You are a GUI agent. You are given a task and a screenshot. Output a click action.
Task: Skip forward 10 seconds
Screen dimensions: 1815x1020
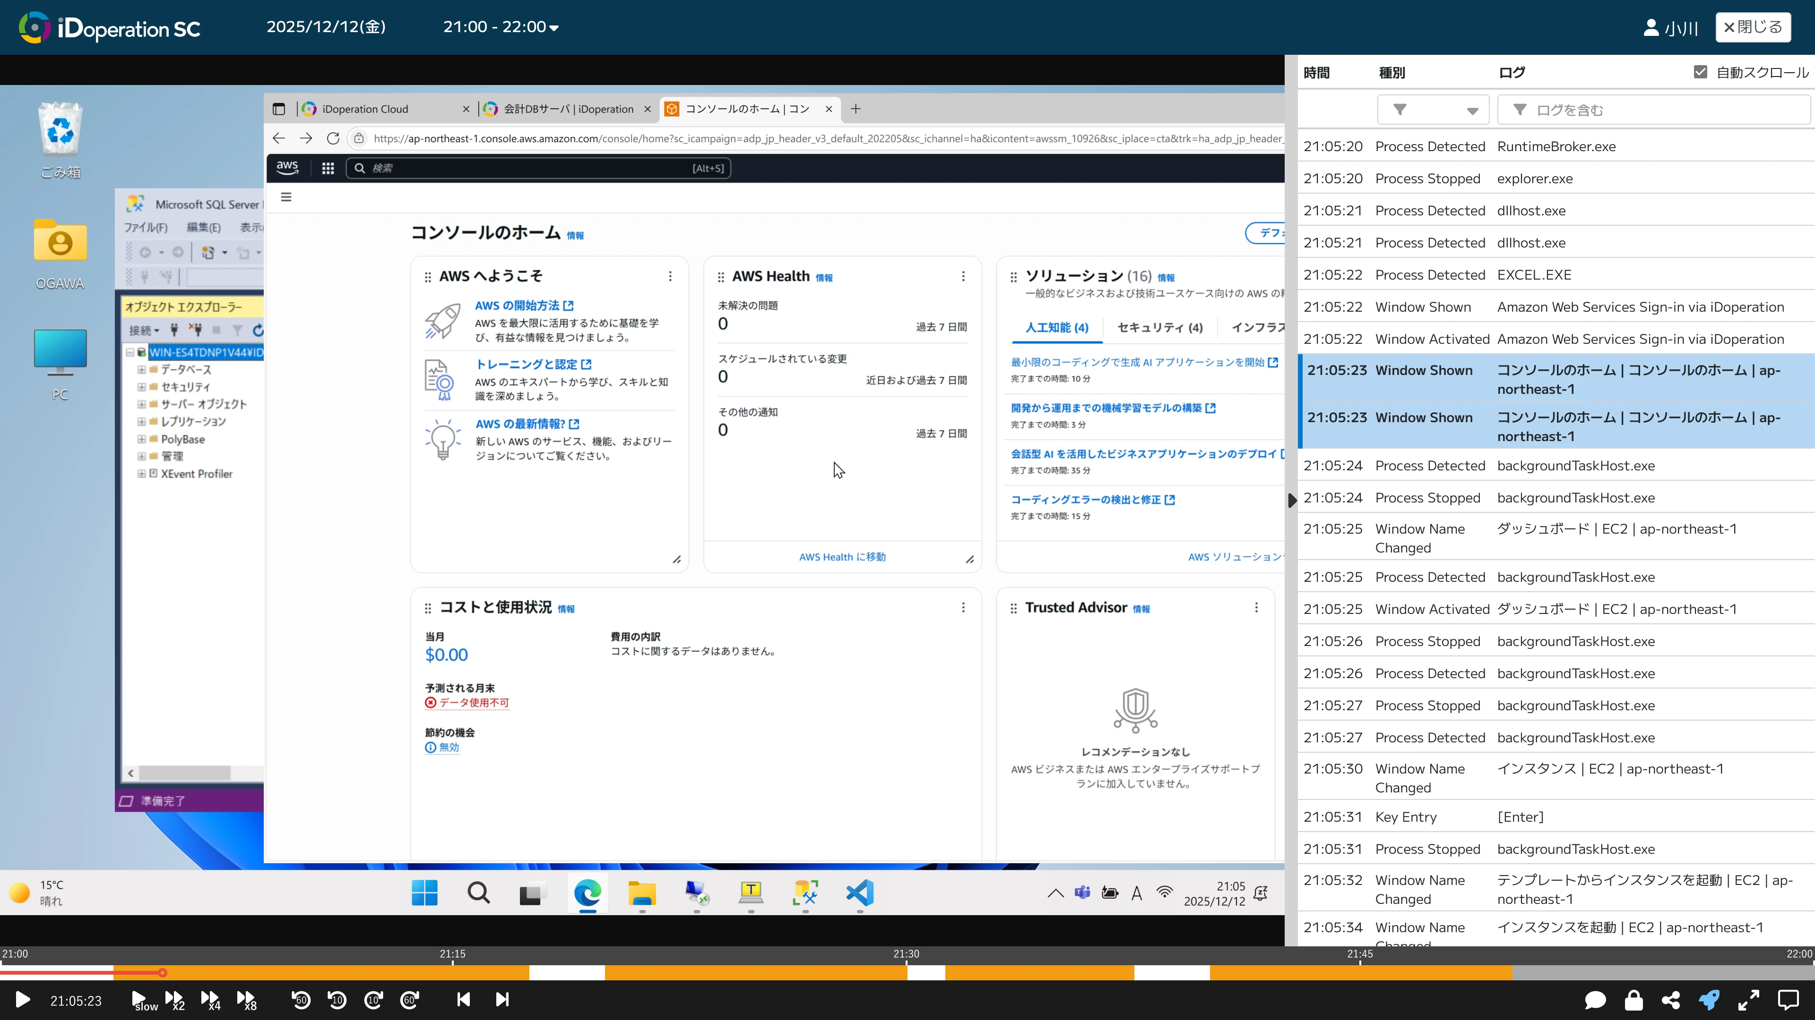(x=373, y=1000)
